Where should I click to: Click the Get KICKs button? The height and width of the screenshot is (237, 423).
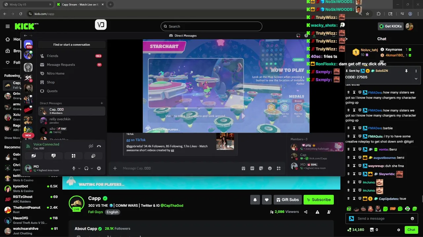(391, 26)
